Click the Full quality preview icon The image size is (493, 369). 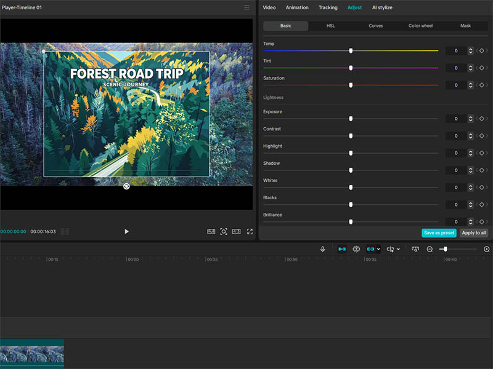coord(211,232)
